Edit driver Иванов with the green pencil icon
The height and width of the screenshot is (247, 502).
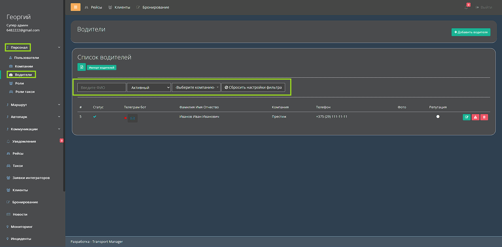click(466, 117)
